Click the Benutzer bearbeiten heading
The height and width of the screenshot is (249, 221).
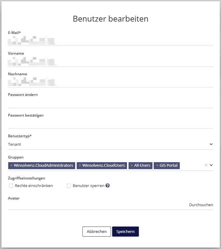click(x=110, y=19)
